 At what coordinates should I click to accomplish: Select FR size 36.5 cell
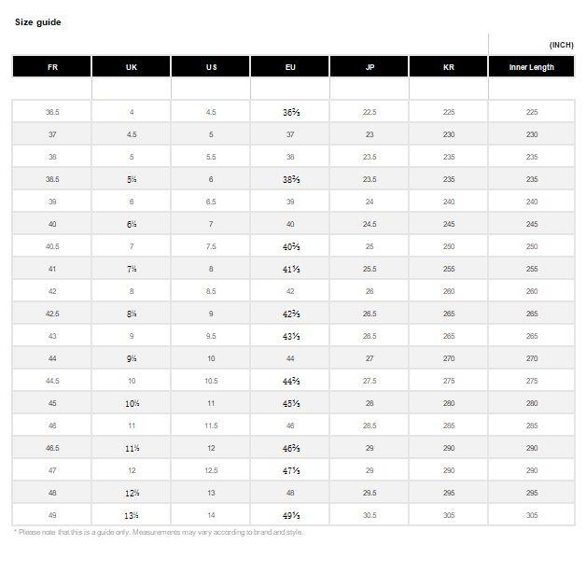[52, 112]
